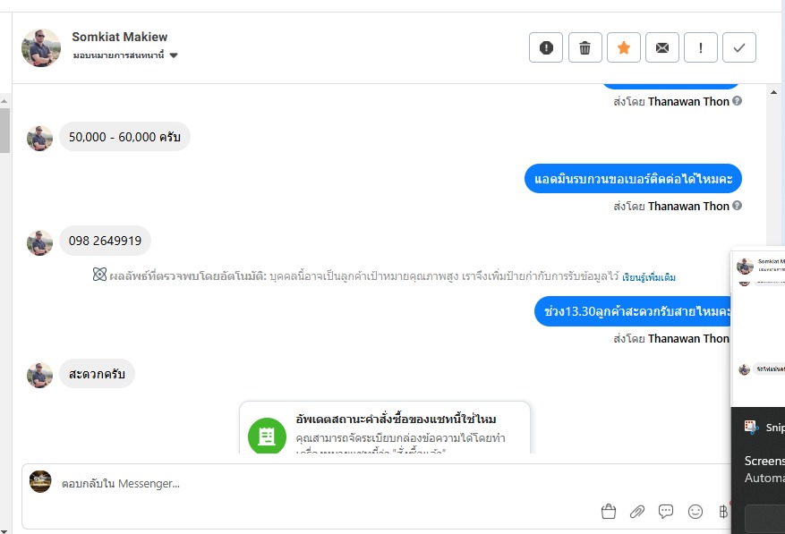The height and width of the screenshot is (534, 785).
Task: Click the help icon beside first Thanawan Thon
Action: (738, 101)
